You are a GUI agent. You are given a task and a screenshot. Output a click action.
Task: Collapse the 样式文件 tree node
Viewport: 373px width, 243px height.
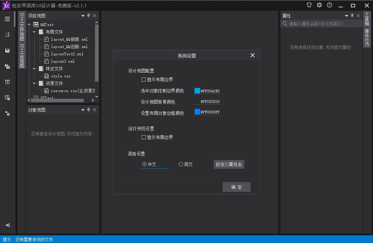[34, 69]
